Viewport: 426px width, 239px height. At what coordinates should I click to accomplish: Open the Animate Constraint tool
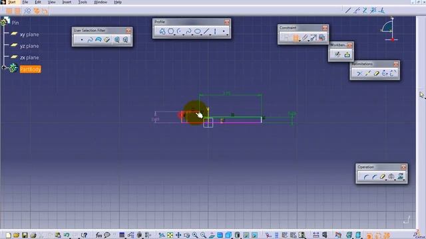tap(314, 38)
